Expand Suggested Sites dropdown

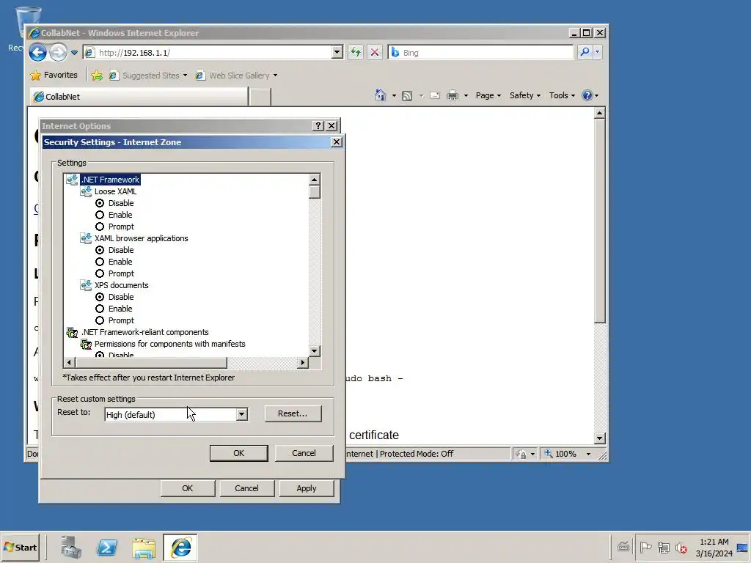coord(185,76)
